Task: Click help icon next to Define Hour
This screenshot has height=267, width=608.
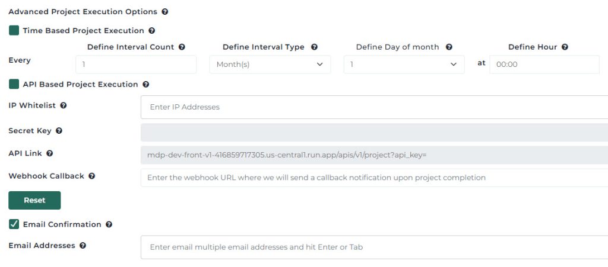Action: click(x=565, y=47)
